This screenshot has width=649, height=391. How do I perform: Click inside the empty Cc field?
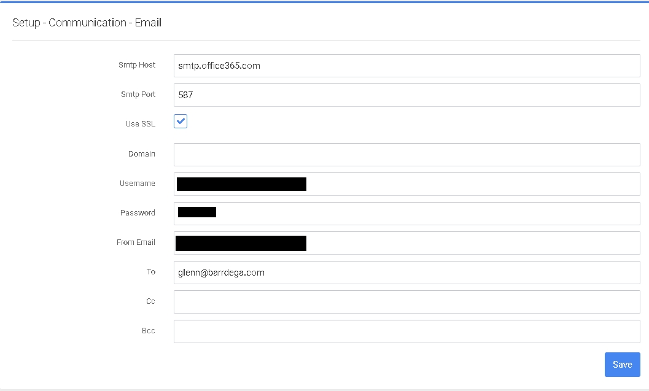[x=406, y=302]
